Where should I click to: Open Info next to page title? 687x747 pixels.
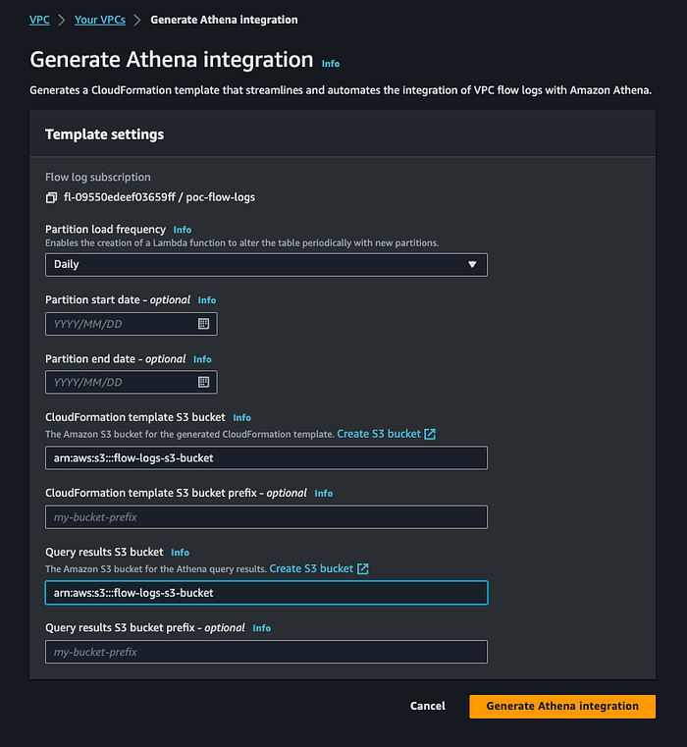pos(331,64)
